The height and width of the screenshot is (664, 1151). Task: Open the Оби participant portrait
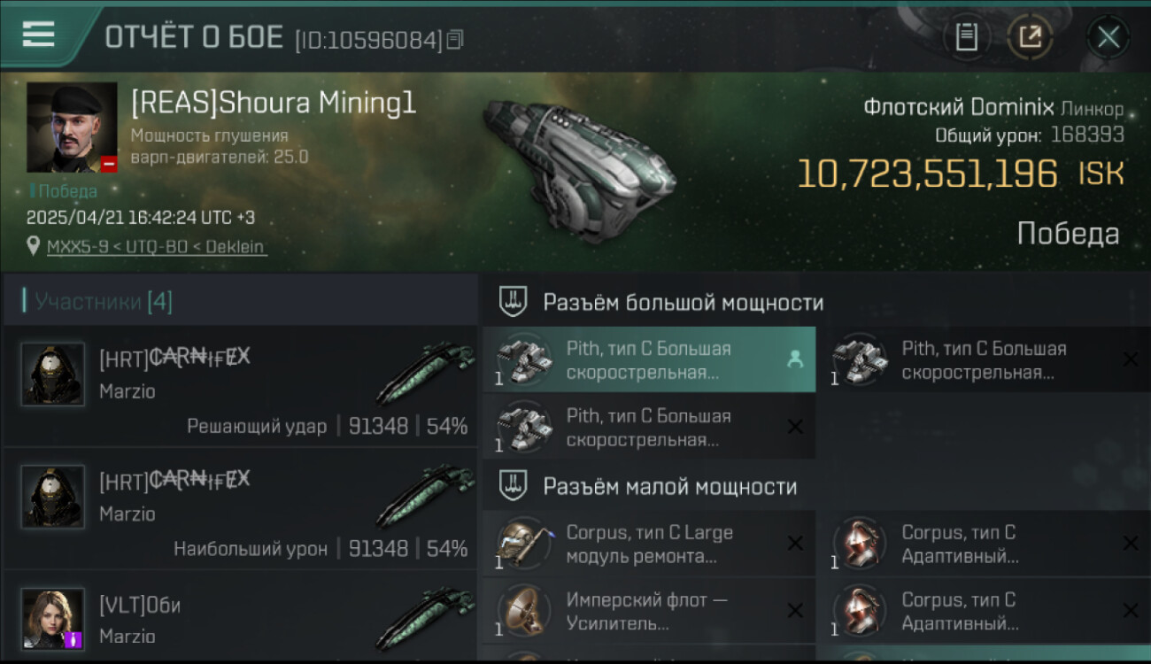53,618
